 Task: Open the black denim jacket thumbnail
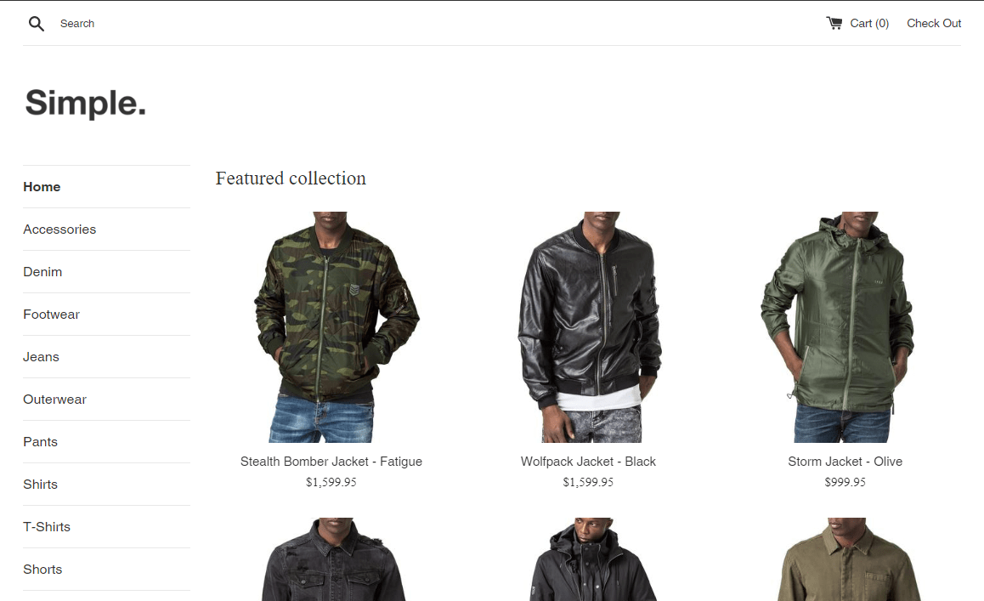click(x=333, y=559)
